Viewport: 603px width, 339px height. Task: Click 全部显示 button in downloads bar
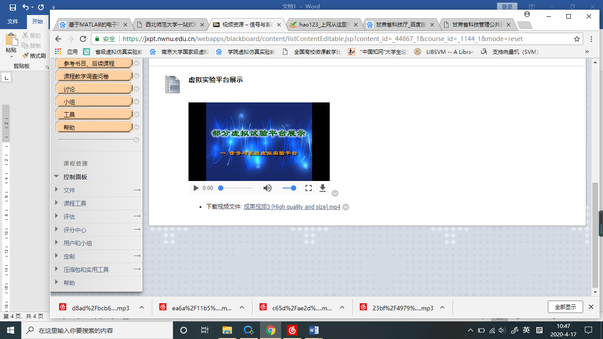565,307
